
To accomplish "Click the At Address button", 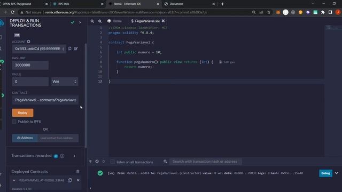I will [25, 138].
